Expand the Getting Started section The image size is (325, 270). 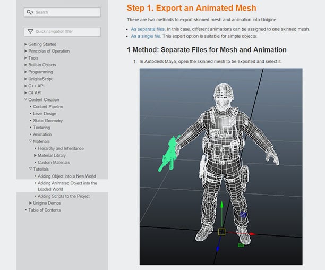tap(25, 44)
